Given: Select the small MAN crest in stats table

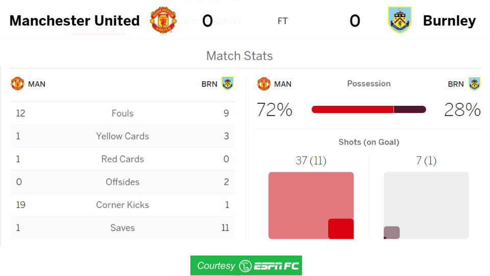Looking at the screenshot, I should (17, 83).
